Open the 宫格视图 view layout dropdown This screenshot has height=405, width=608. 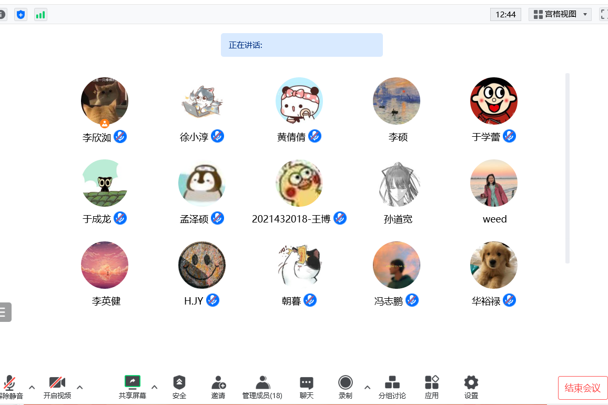coord(560,14)
